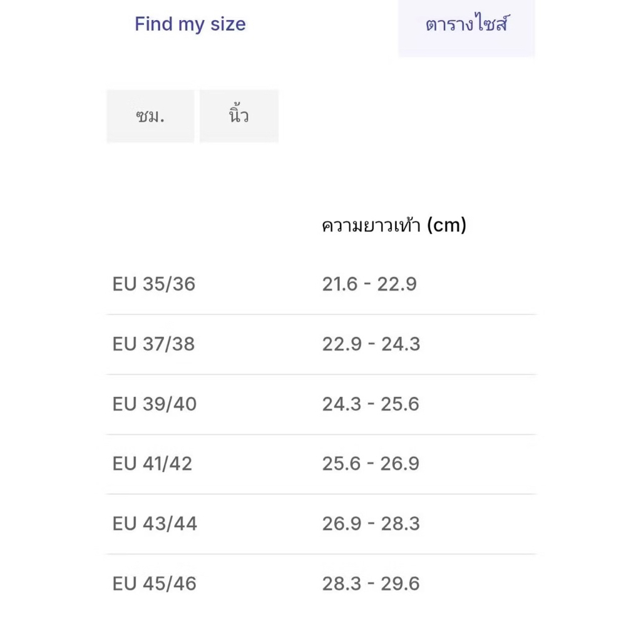Select the EU 35/36 size row

coord(321,284)
